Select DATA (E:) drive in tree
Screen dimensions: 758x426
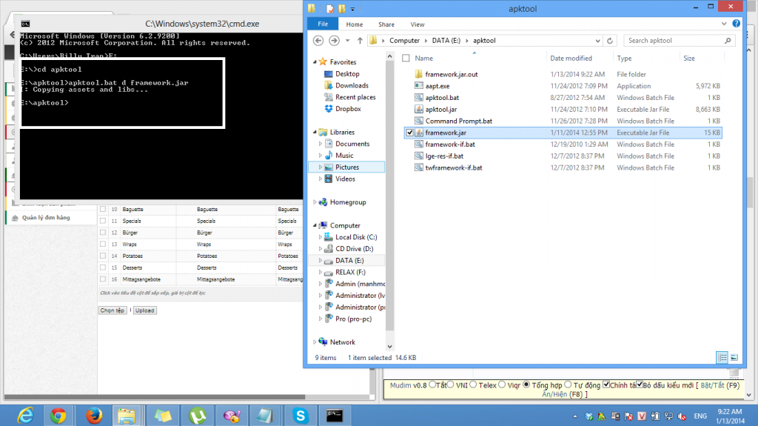pyautogui.click(x=349, y=261)
